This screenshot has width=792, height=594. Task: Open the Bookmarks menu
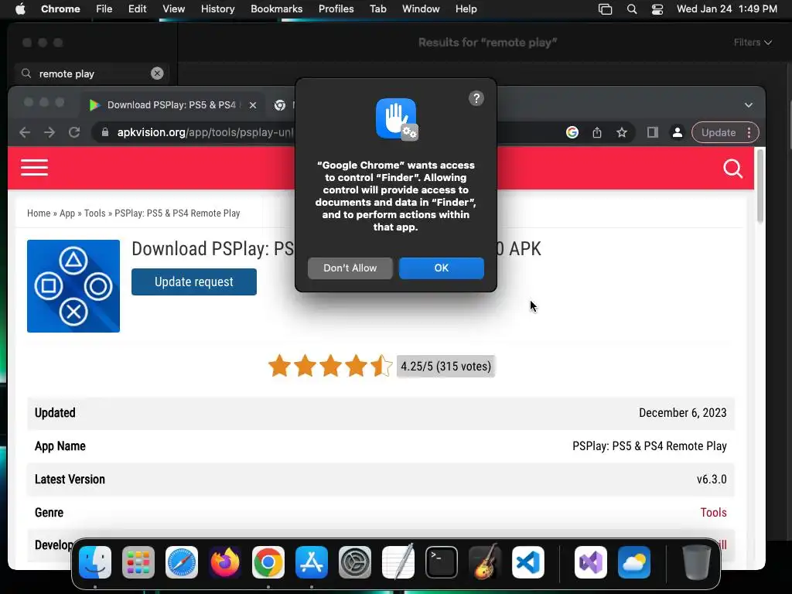(276, 9)
